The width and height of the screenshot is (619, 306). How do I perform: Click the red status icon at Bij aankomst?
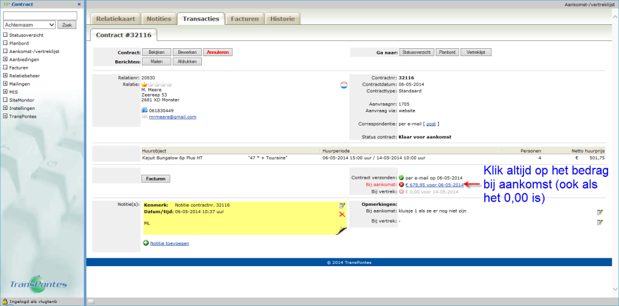401,185
